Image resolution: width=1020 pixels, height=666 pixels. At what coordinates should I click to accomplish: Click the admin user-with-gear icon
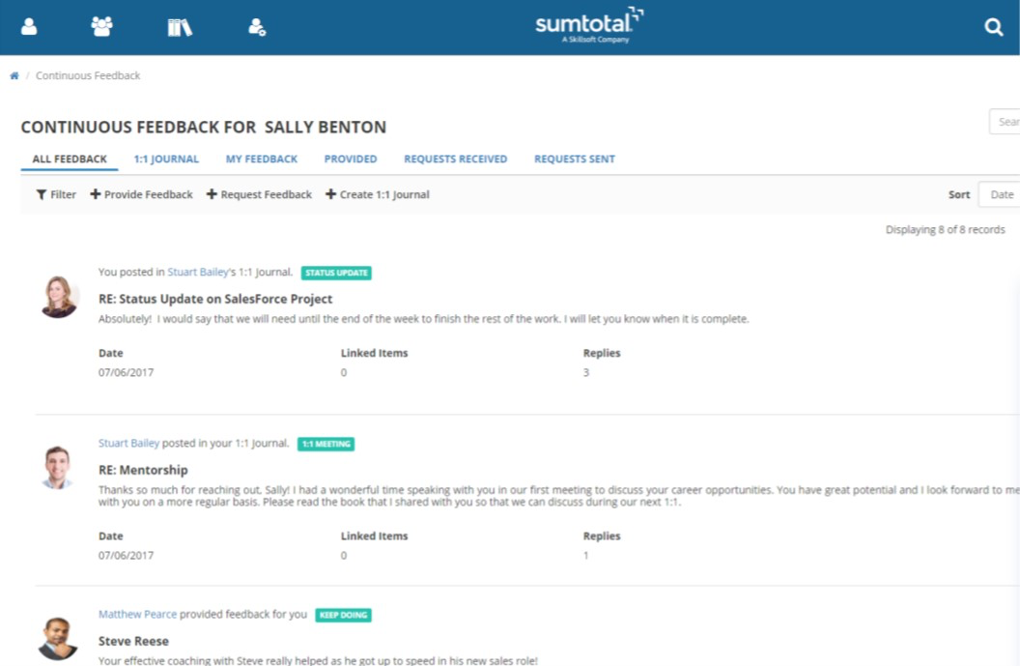point(255,26)
